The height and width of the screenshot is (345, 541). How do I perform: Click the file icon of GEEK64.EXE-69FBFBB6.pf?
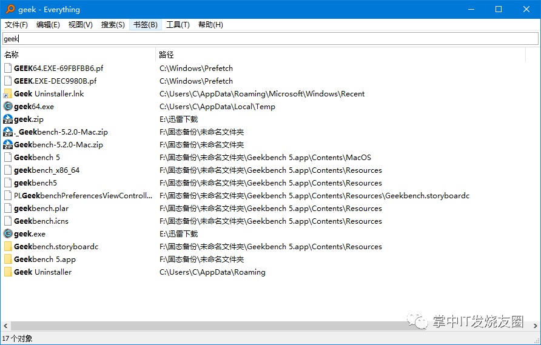point(8,69)
